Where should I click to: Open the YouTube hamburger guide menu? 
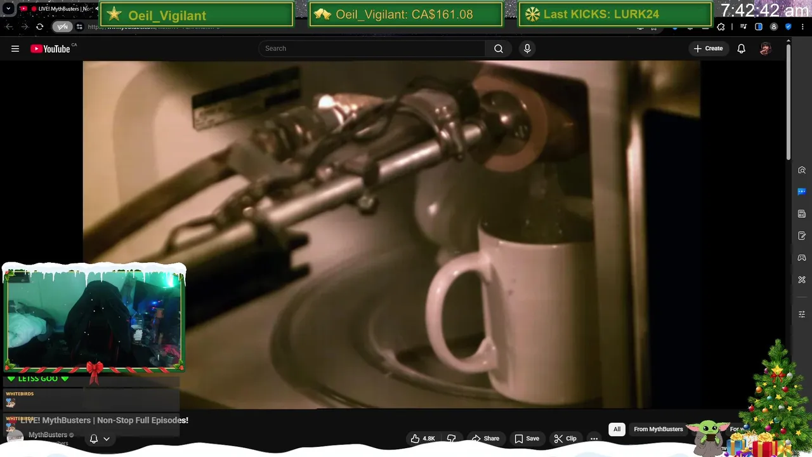point(15,49)
